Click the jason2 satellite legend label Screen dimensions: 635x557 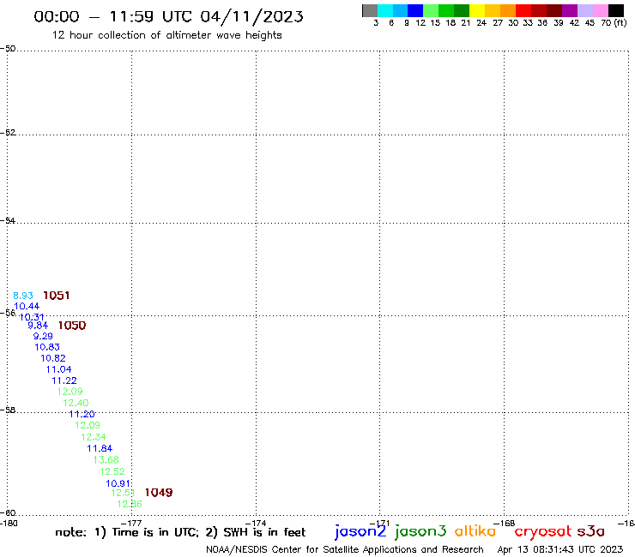360,531
